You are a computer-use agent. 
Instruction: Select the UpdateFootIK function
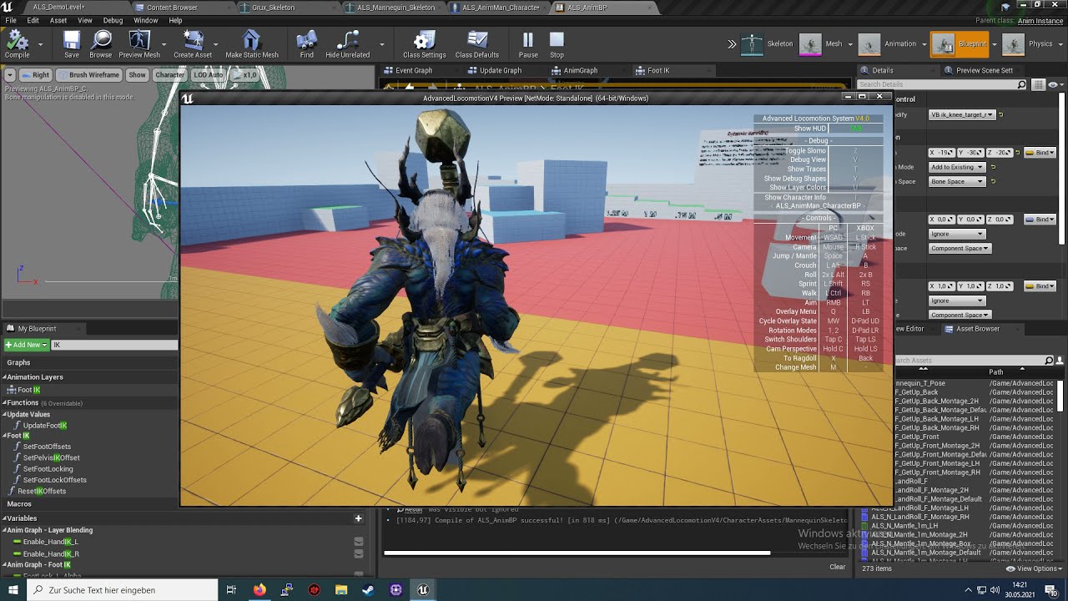(x=45, y=426)
